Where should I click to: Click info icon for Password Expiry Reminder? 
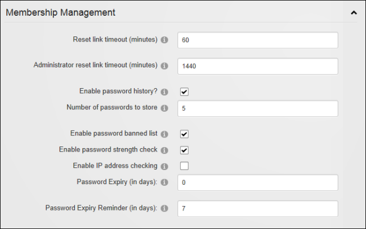click(x=164, y=208)
